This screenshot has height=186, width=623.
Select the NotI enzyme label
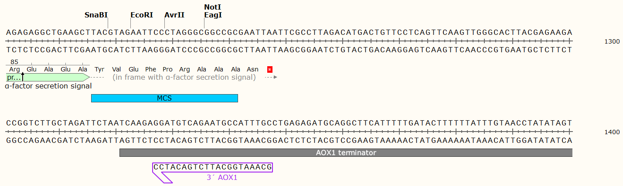pyautogui.click(x=212, y=7)
